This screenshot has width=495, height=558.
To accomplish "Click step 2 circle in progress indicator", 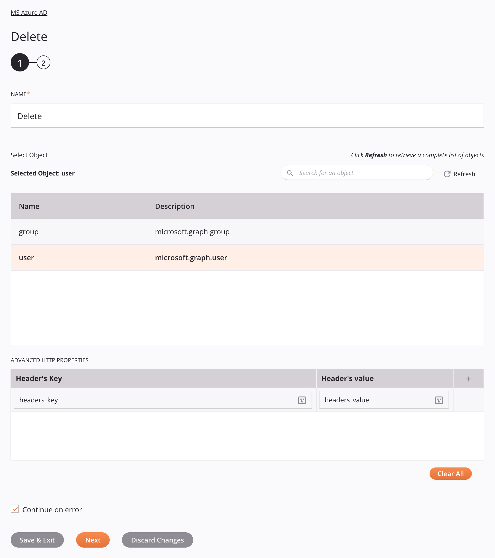I will coord(43,63).
